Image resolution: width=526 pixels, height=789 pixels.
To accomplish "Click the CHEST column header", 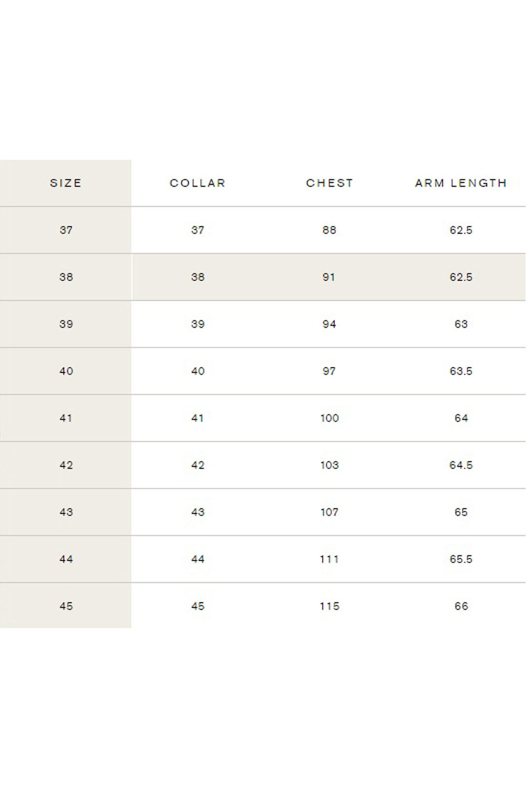I will (x=329, y=183).
